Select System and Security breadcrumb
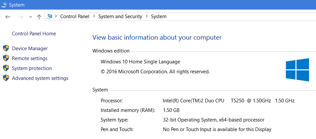Screen dimensions: 316x139 click(x=120, y=17)
